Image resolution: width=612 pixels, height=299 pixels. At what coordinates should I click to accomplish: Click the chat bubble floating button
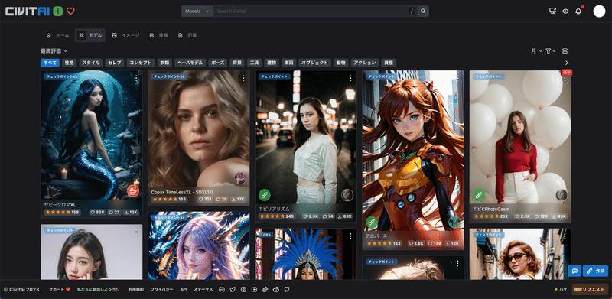(575, 271)
